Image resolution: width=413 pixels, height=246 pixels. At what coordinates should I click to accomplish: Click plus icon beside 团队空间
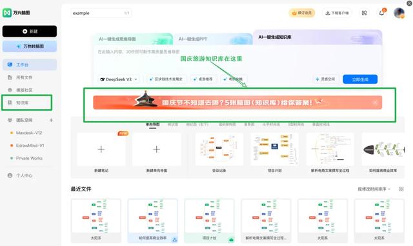coord(52,120)
